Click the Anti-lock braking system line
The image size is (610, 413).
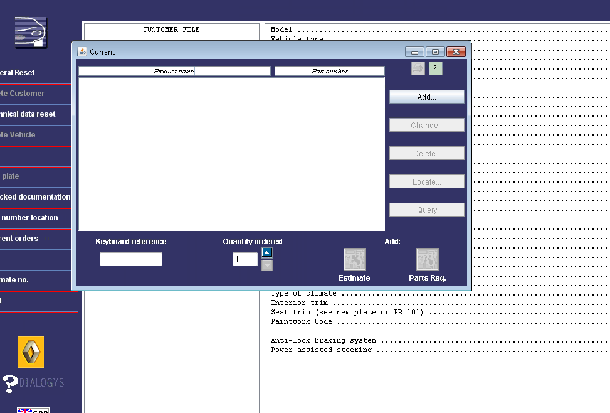point(440,341)
